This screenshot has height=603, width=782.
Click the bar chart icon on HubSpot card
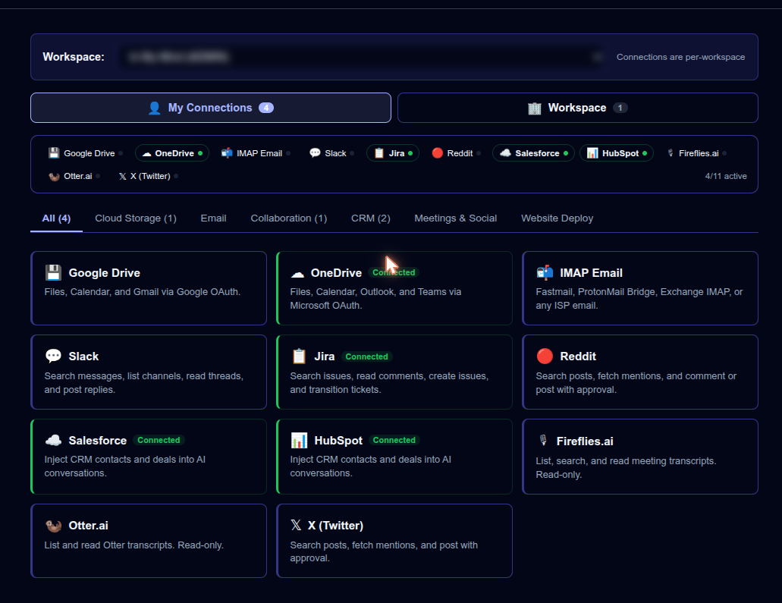coord(299,440)
